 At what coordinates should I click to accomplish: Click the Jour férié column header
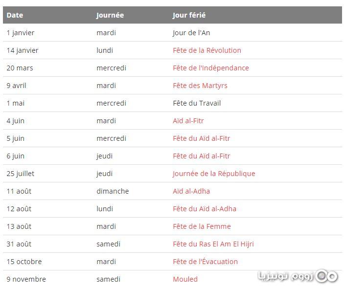189,15
